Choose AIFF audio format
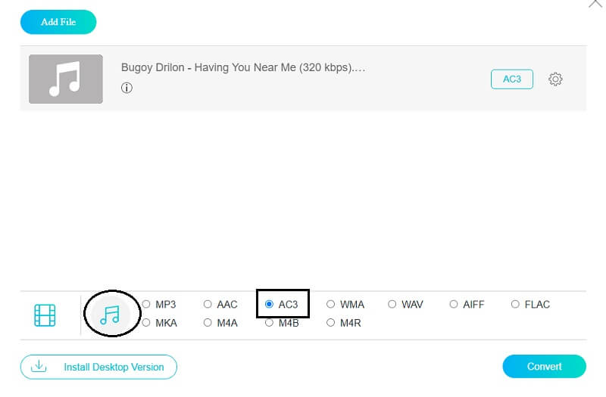 (454, 305)
